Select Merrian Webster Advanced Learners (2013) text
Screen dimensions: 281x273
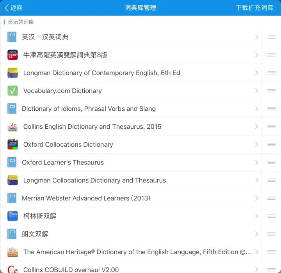coord(86,198)
